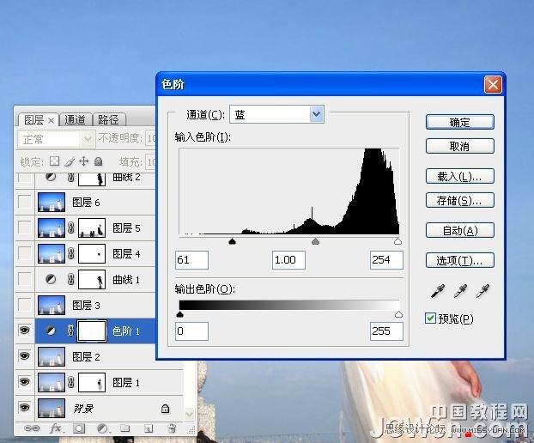This screenshot has width=534, height=443.
Task: Select the gray point eyedropper
Action: [460, 291]
